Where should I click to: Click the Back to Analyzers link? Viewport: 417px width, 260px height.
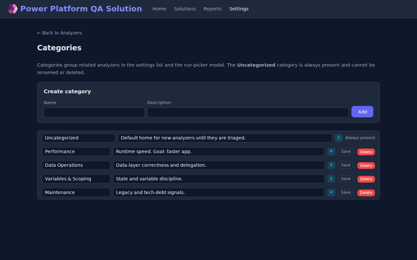(x=59, y=33)
